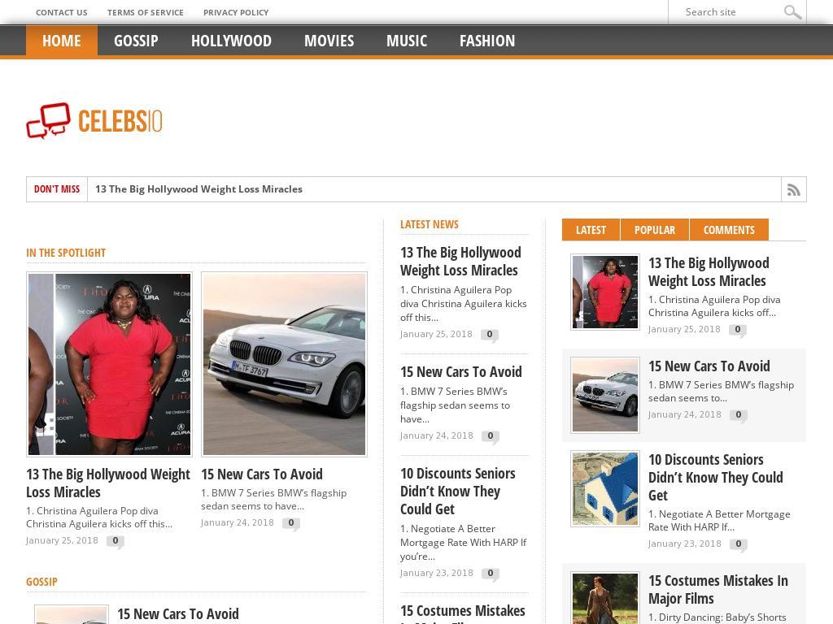The image size is (833, 624).
Task: Open the large spotlight red dress photo
Action: click(110, 364)
